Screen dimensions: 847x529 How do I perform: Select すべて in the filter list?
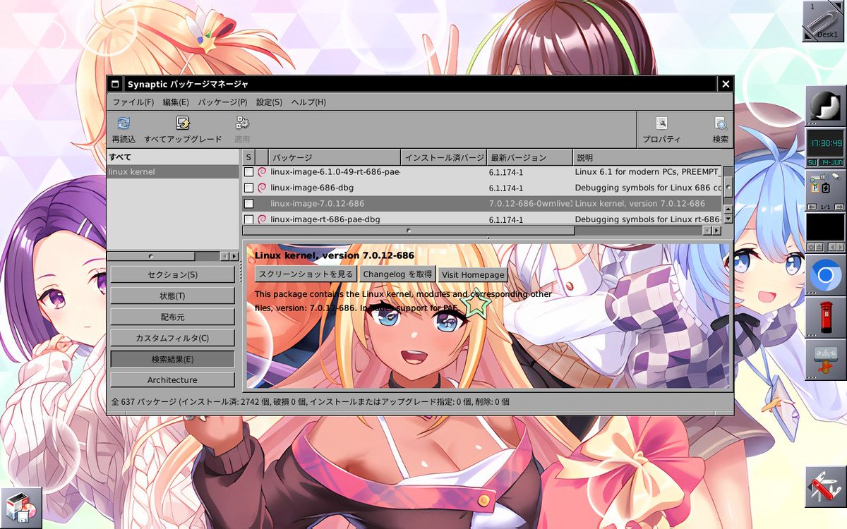[x=173, y=157]
